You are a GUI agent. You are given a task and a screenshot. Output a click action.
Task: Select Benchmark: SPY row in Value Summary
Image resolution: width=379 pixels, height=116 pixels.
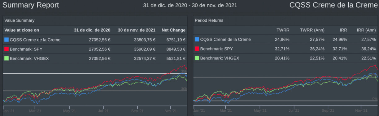click(x=95, y=49)
